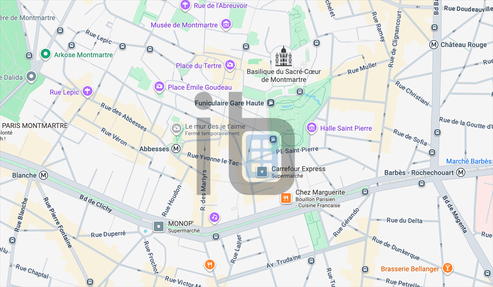This screenshot has width=493, height=287.
Task: Click the church cross pin near Rue Lepic
Action: coord(87,91)
